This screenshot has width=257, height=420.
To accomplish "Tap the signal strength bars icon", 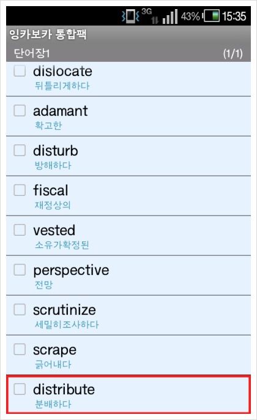I will (169, 17).
